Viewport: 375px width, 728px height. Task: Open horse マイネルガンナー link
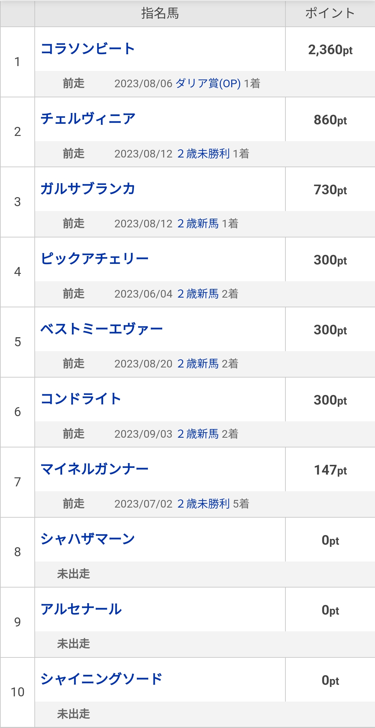(94, 469)
